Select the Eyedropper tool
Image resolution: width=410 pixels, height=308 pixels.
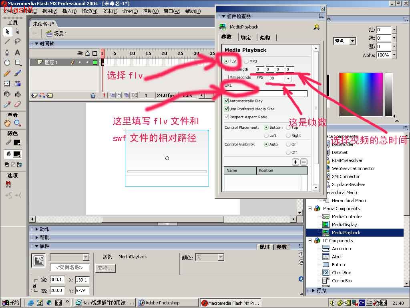pos(7,105)
